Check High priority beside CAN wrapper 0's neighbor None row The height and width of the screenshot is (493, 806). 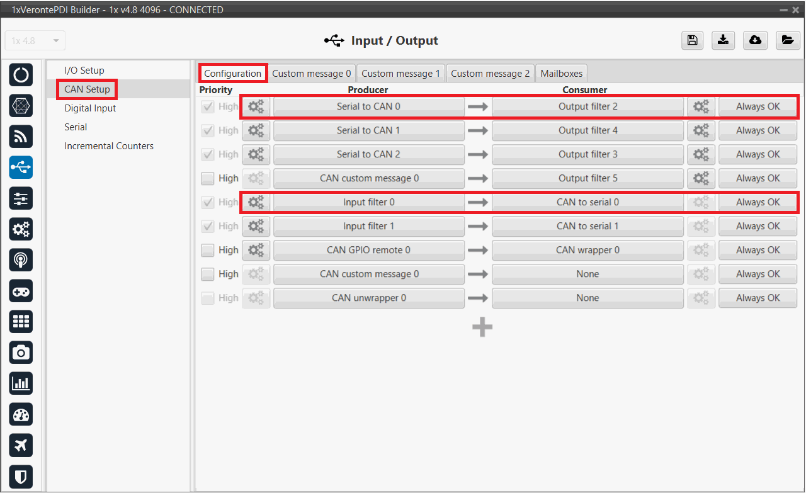(208, 274)
